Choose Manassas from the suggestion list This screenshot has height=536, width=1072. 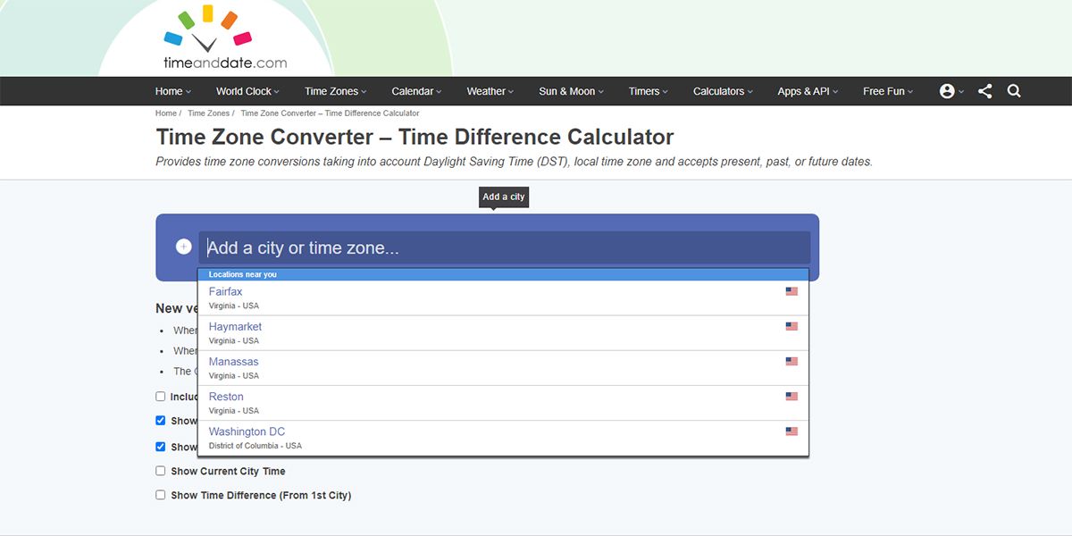click(x=234, y=362)
